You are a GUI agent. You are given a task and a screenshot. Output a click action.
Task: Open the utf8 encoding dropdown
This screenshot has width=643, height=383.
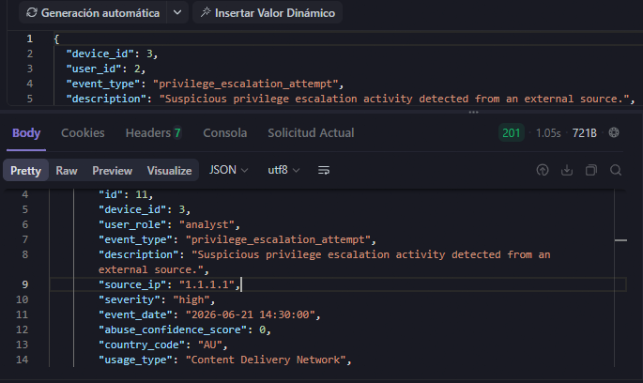coord(283,170)
